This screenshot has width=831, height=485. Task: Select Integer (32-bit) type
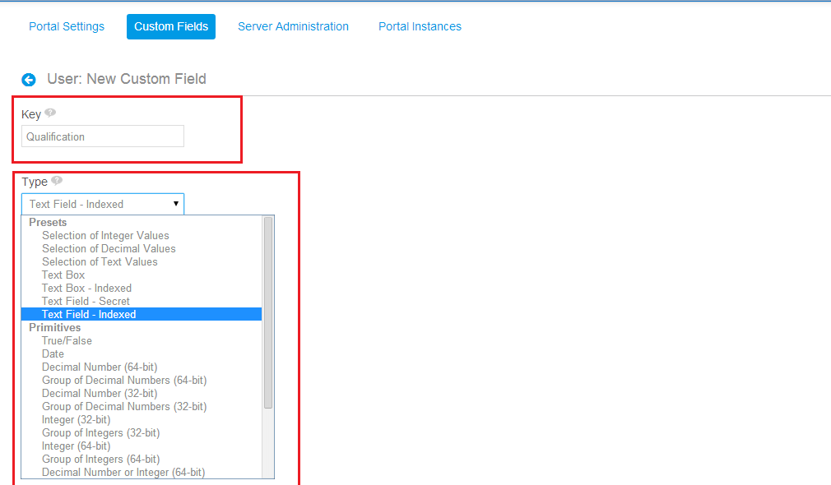[x=142, y=420]
